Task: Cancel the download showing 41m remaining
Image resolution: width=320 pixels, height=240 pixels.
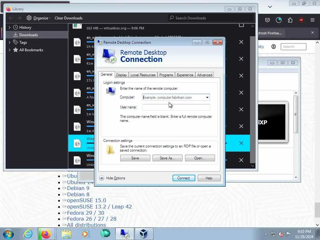Action: pyautogui.click(x=241, y=59)
